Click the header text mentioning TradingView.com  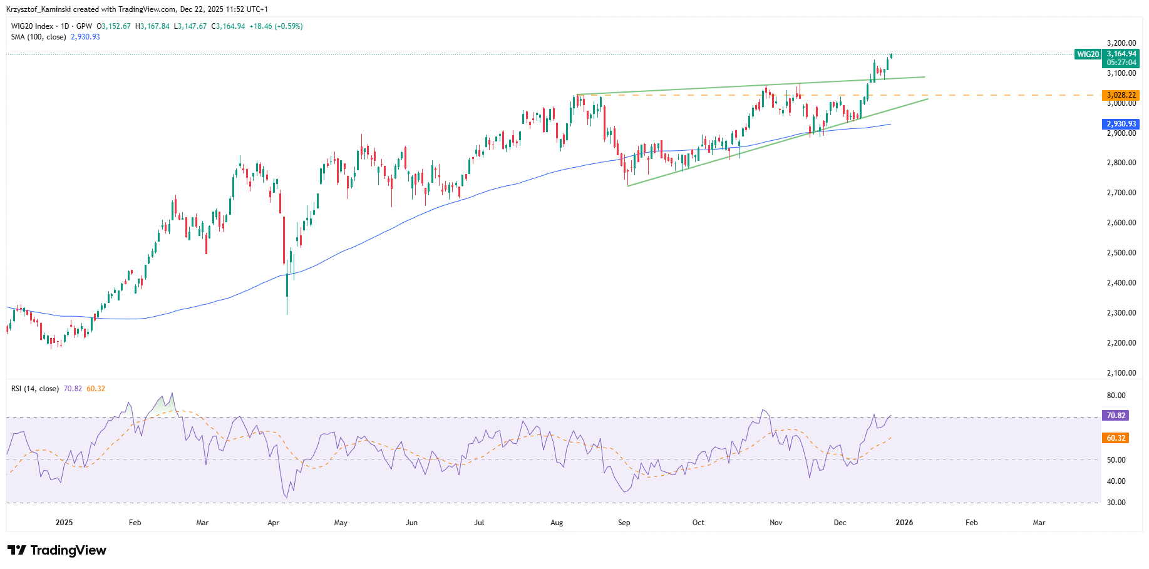click(137, 9)
